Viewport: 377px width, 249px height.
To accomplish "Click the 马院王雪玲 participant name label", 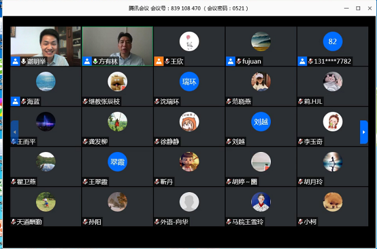I will pyautogui.click(x=250, y=222).
